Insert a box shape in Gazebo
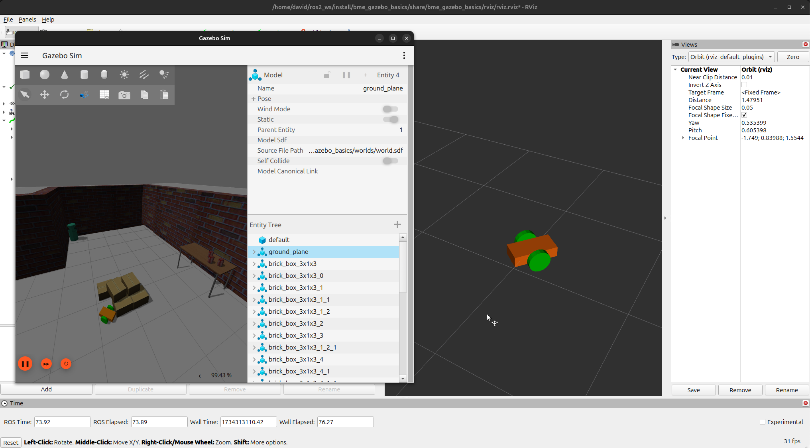 pyautogui.click(x=25, y=75)
